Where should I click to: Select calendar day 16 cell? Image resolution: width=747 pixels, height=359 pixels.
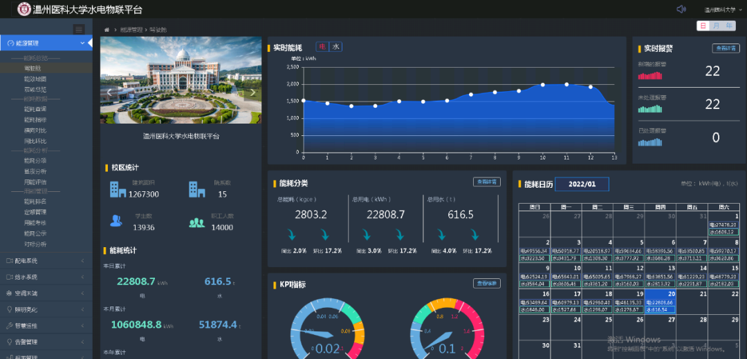click(x=535, y=301)
